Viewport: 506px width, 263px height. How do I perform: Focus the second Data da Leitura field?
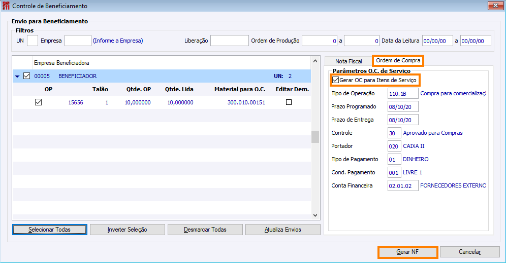tap(476, 41)
